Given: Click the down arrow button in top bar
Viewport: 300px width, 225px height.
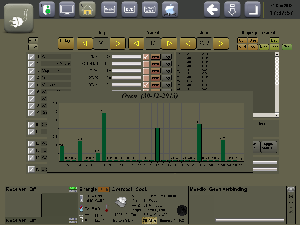Looking at the screenshot, I should 232,9.
